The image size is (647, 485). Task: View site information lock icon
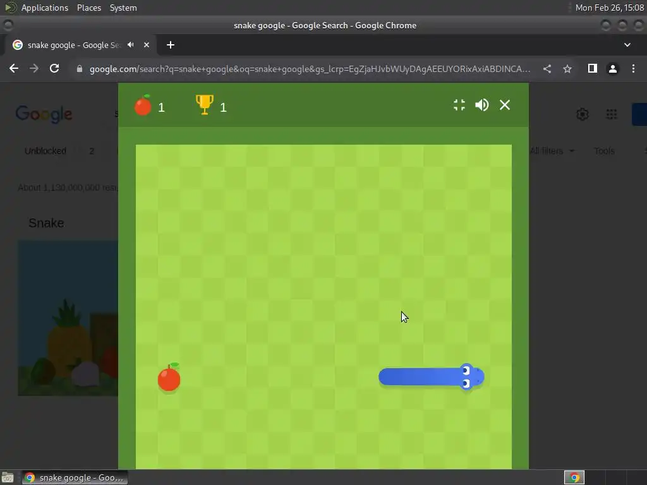coord(80,69)
